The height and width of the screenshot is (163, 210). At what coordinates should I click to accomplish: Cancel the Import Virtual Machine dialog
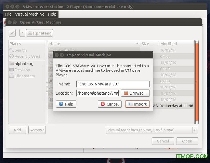pyautogui.click(x=109, y=104)
